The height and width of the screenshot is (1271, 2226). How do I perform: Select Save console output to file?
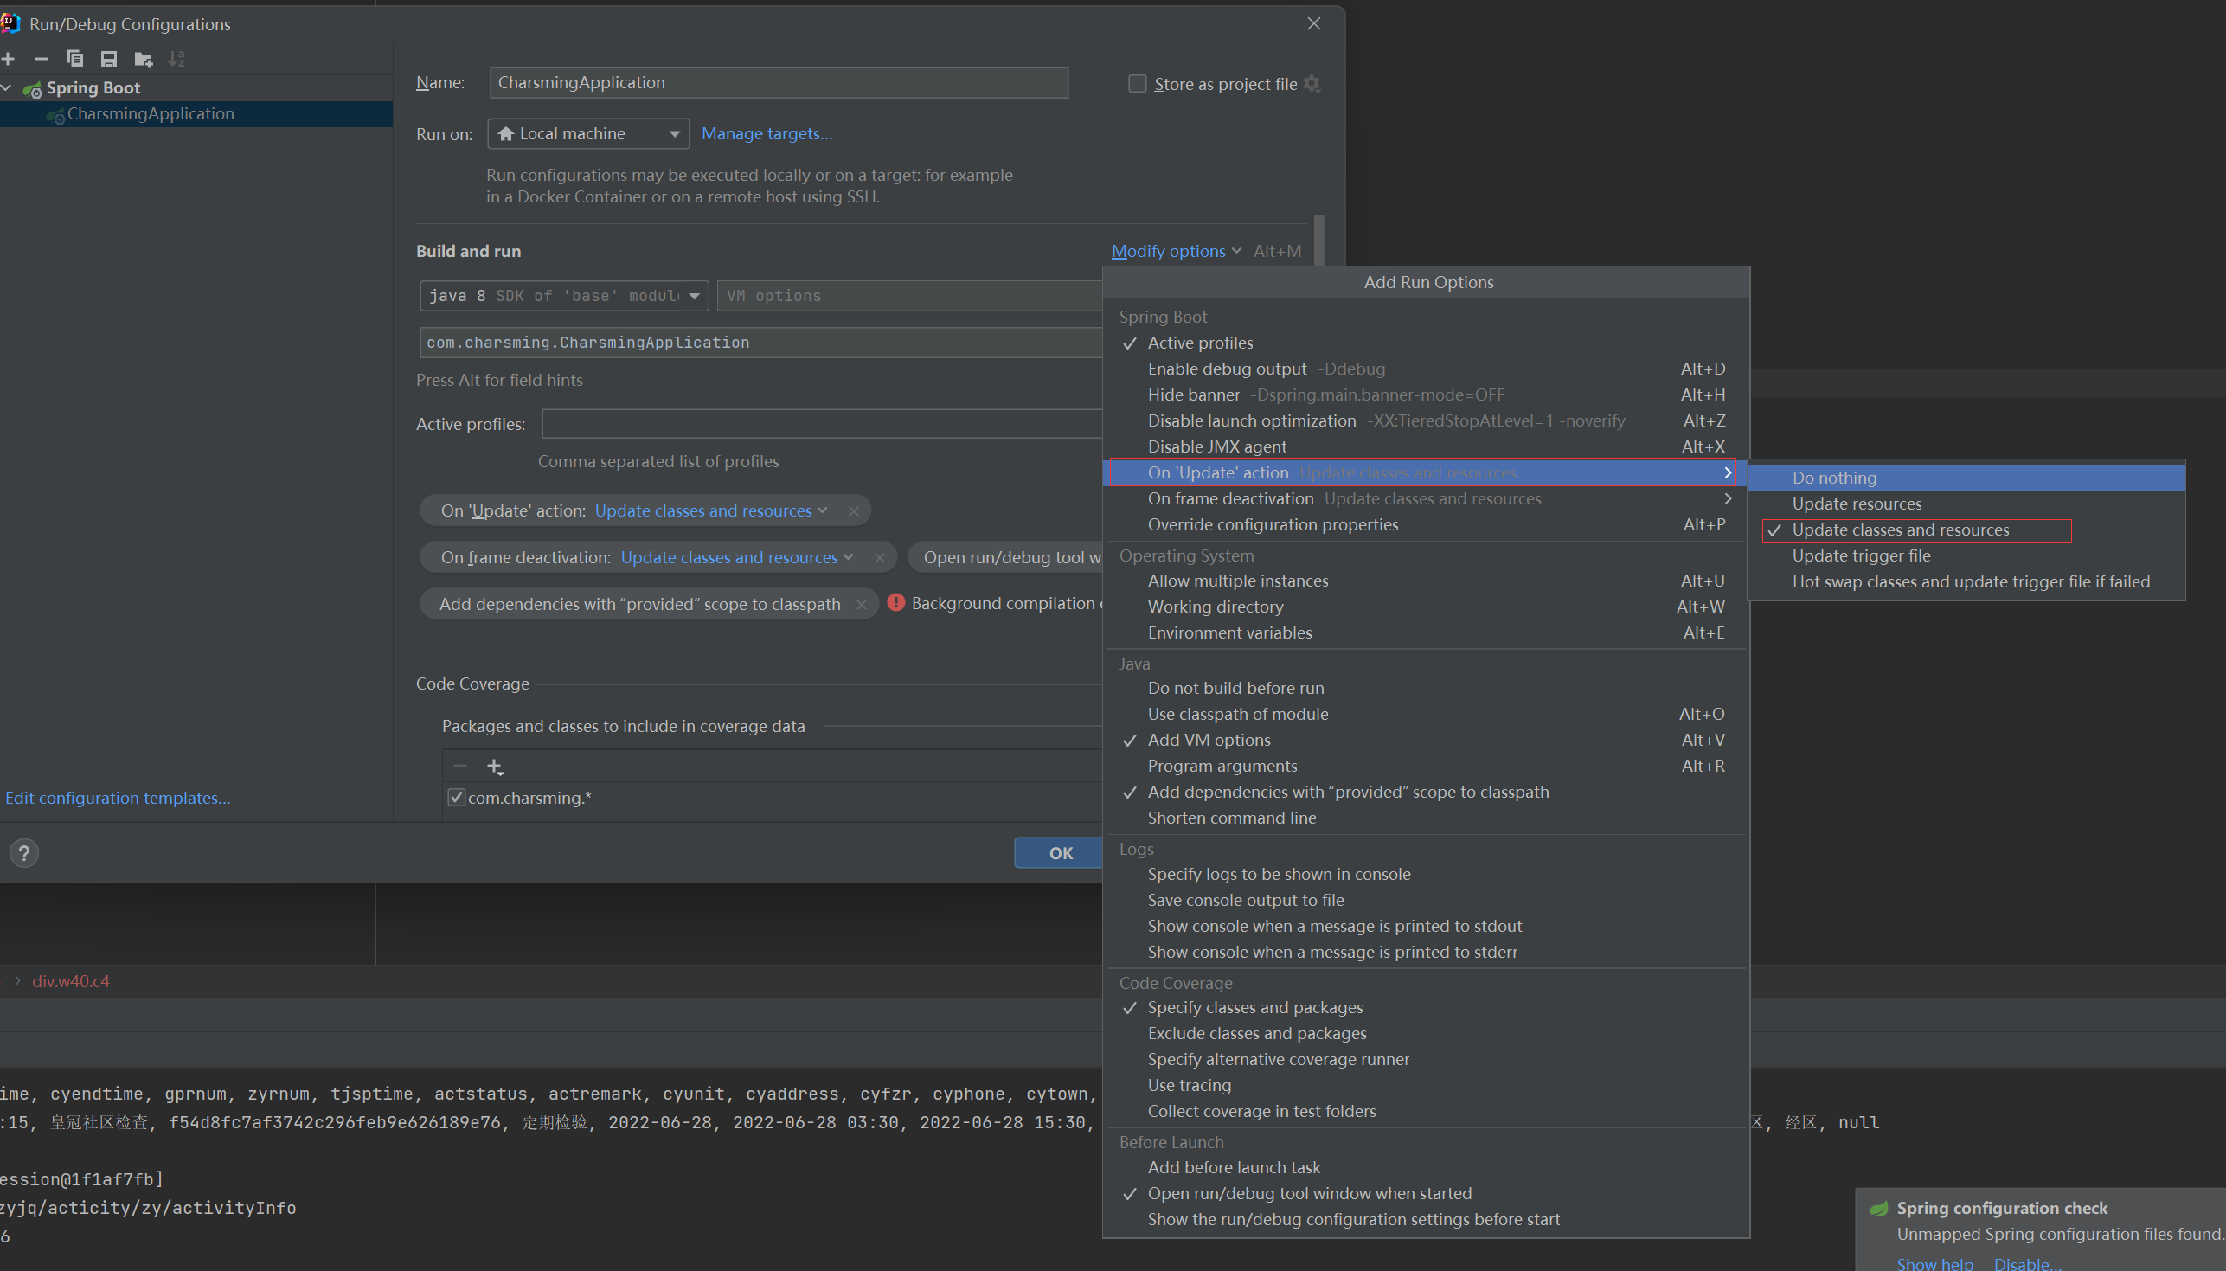(1427, 900)
